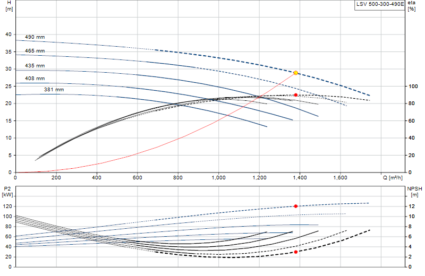Select the 381 mm impeller curve label
425x276 pixels.
[54, 90]
